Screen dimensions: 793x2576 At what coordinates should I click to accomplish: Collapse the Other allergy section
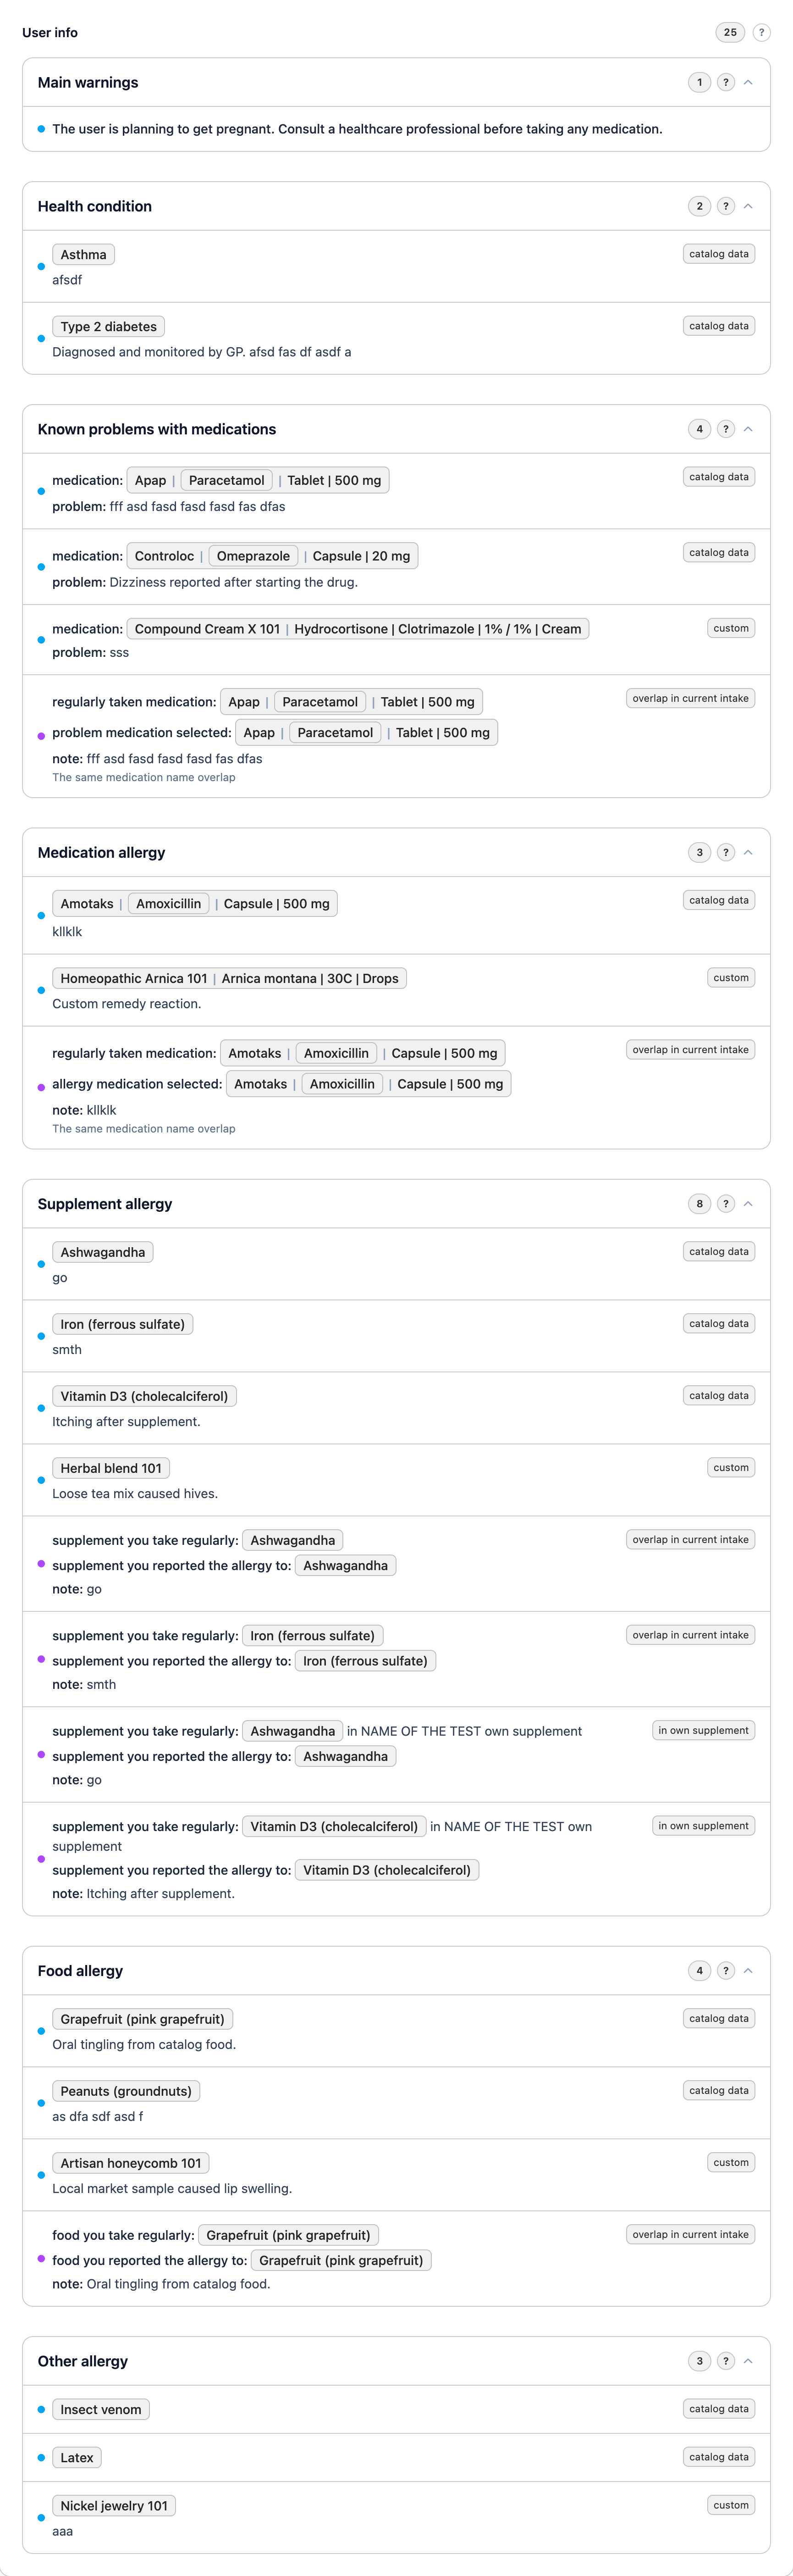tap(748, 2361)
